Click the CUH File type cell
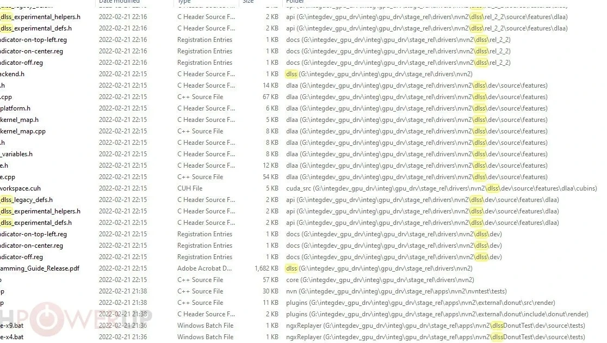Viewport: 607px width, 343px height. [190, 188]
